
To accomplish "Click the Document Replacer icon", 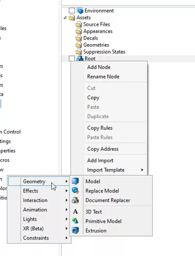I will 75,200.
